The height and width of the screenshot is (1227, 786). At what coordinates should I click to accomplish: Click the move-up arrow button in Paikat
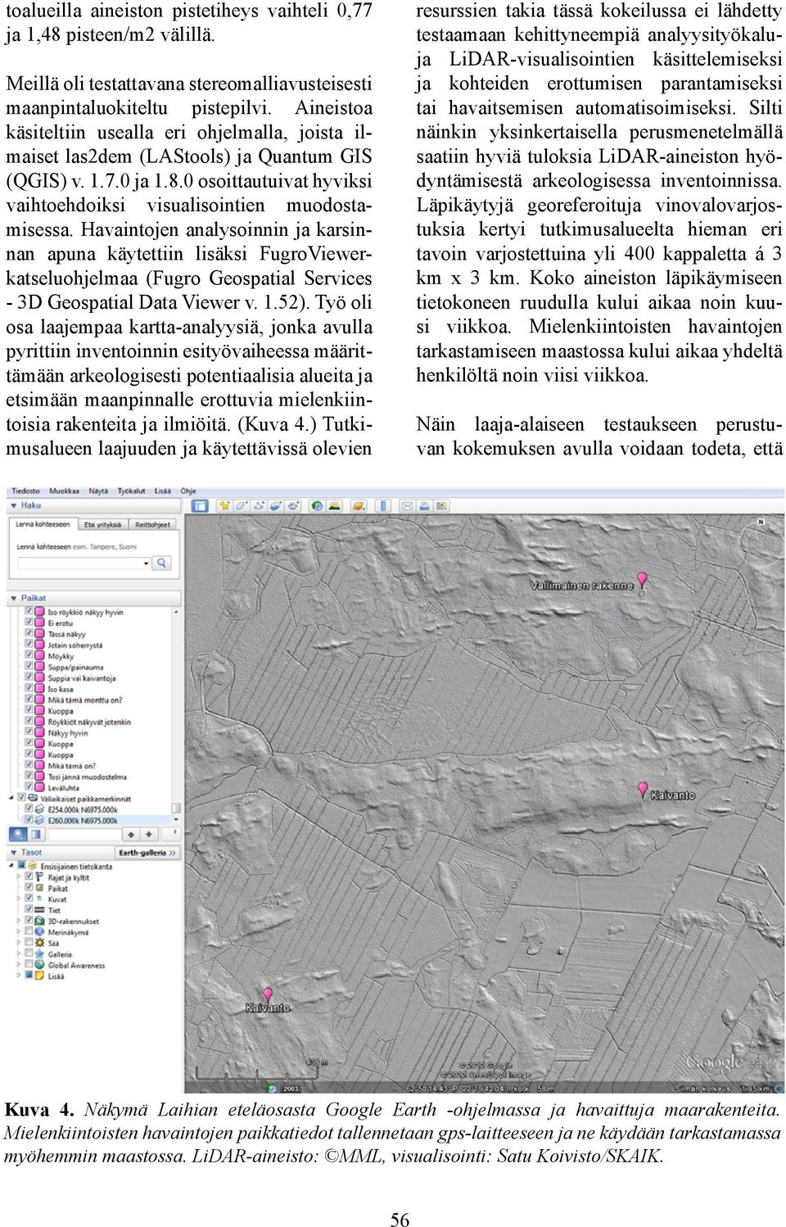(131, 834)
